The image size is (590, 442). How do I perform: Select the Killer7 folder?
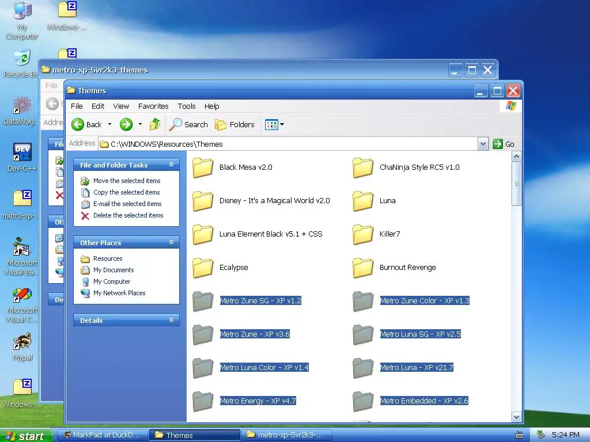[x=376, y=234]
